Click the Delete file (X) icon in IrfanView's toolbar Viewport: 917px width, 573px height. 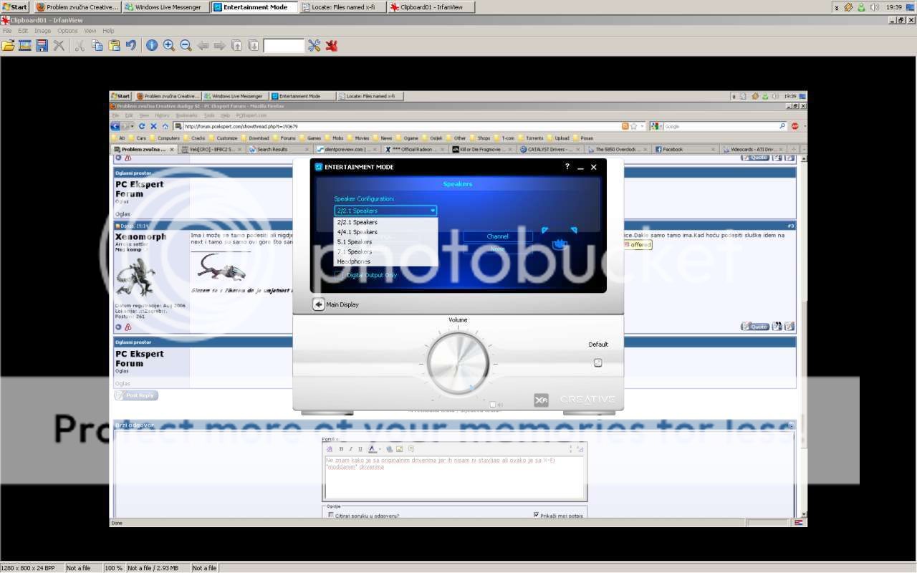click(x=59, y=45)
